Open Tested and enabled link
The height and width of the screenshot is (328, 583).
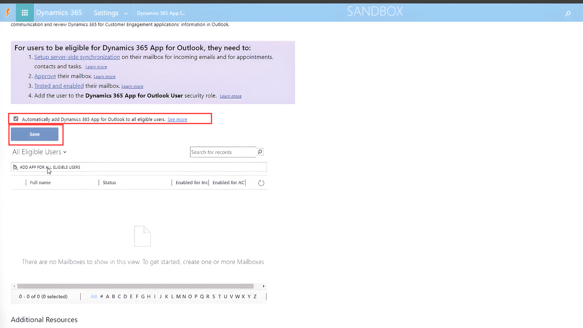[59, 86]
